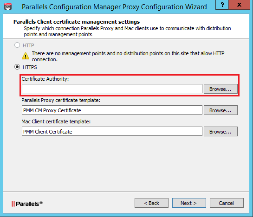Browse for Mac Client certificate template
Image resolution: width=253 pixels, height=217 pixels.
(221, 132)
